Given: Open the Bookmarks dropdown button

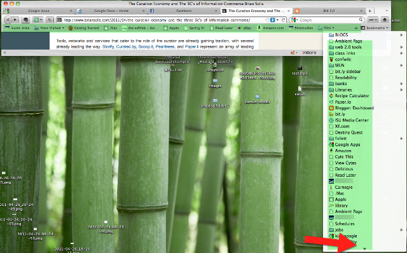Looking at the screenshot, I should pos(375,28).
